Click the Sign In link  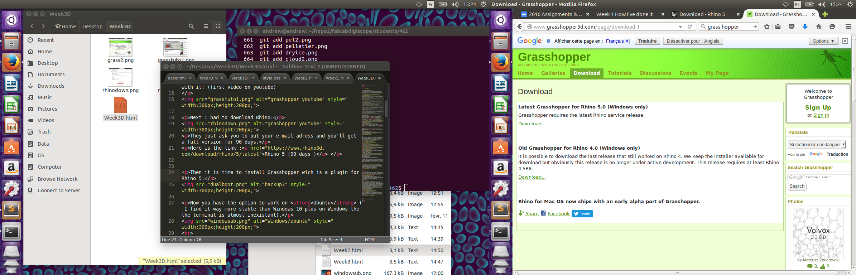821,115
